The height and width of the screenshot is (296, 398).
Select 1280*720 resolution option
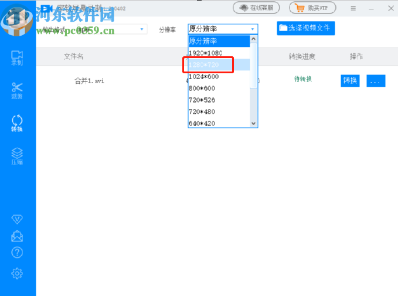point(219,64)
